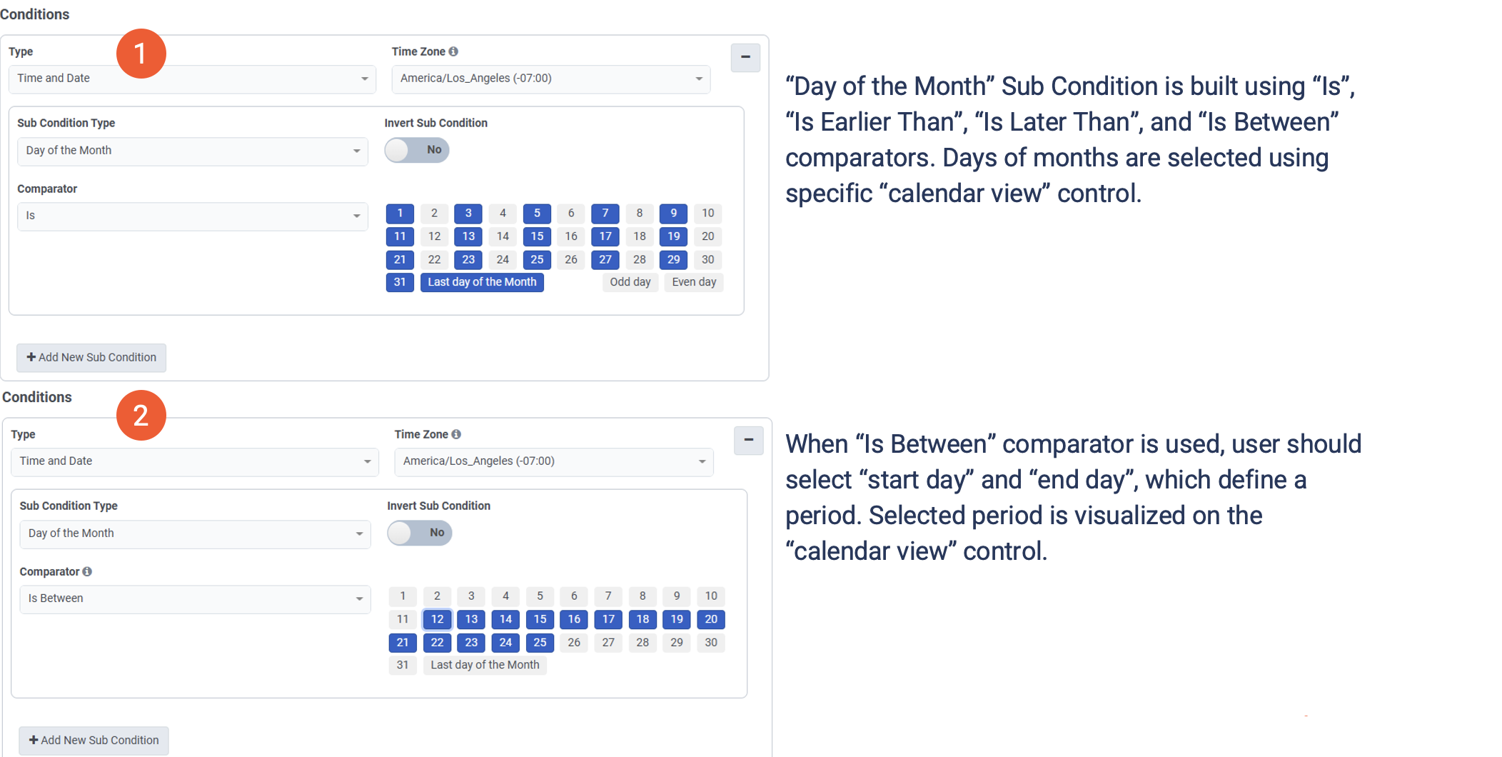
Task: Click the Time Zone info icon in first condition
Action: [x=453, y=51]
